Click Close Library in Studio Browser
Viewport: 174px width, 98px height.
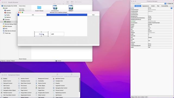(x=22, y=6)
